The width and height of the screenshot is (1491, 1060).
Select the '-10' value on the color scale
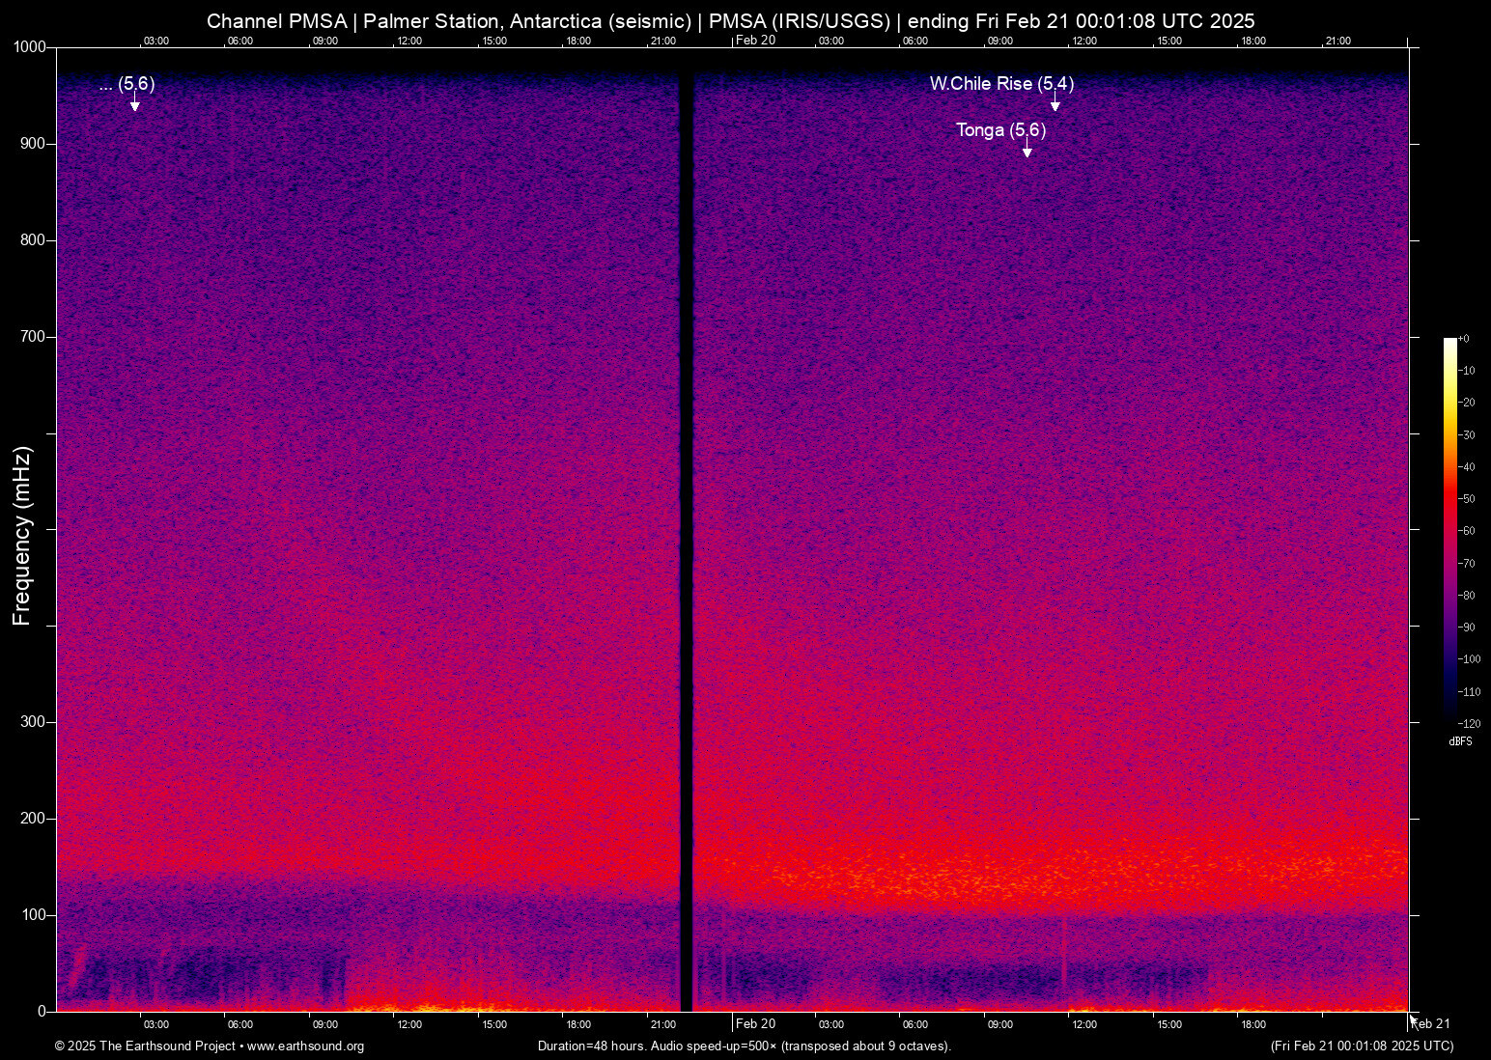point(1467,371)
